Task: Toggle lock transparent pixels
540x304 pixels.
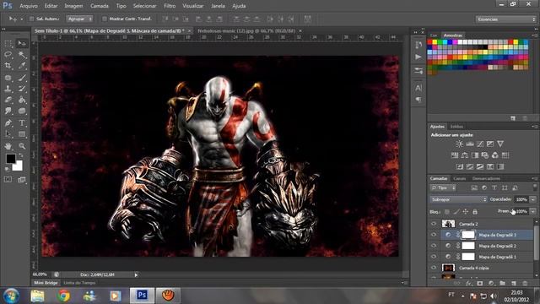Action: tap(446, 212)
